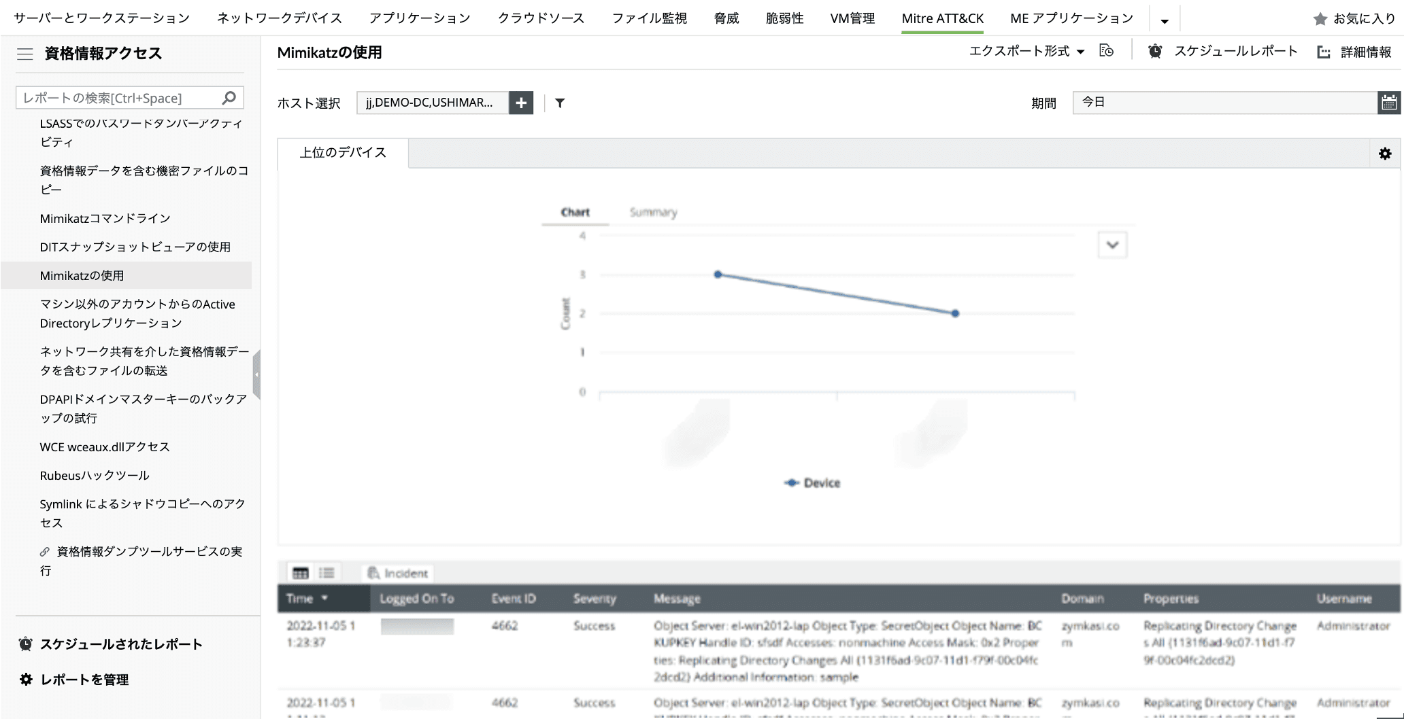Open the ネットワークデバイス tab
The image size is (1404, 719).
pos(280,18)
